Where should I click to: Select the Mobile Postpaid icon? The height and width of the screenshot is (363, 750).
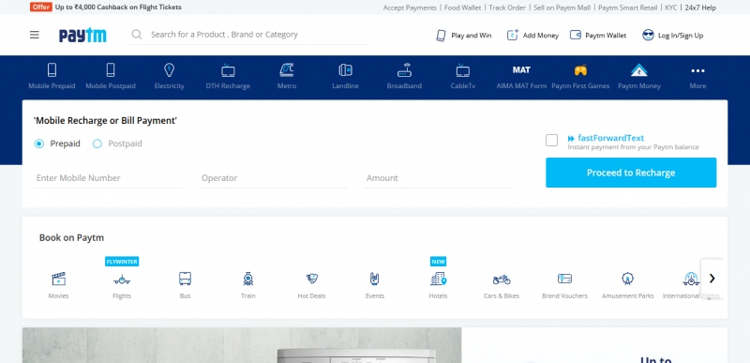pyautogui.click(x=111, y=70)
